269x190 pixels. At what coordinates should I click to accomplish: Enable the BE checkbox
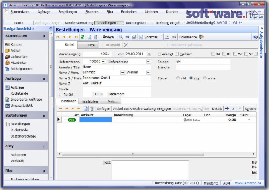click(224, 54)
